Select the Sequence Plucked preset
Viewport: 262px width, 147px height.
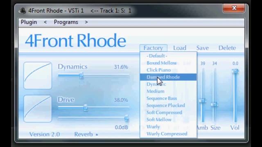coord(168,105)
